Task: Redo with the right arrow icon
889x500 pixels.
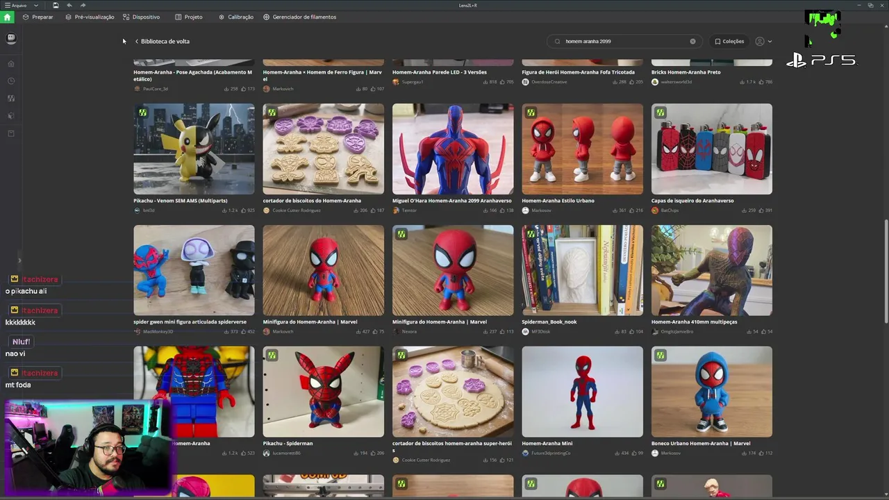Action: coord(83,5)
